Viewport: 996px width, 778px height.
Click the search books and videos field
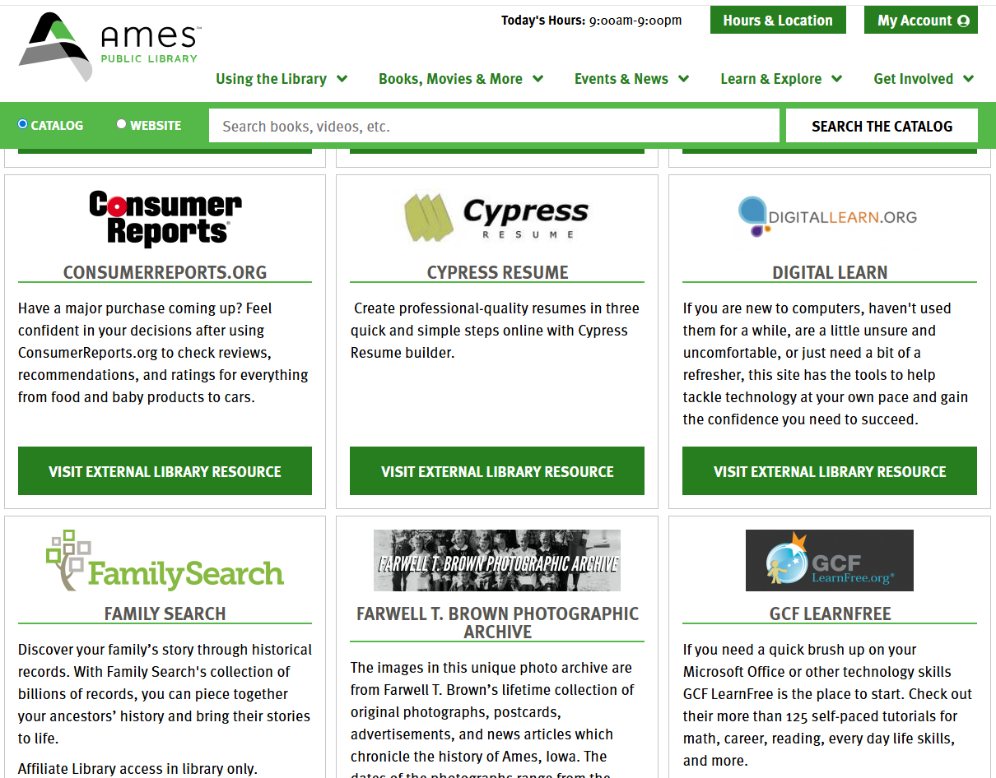point(494,126)
